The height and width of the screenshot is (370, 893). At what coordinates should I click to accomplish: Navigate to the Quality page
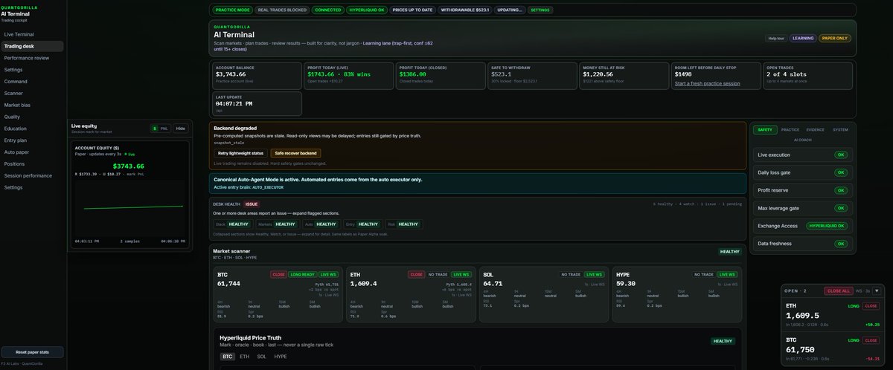point(32,117)
